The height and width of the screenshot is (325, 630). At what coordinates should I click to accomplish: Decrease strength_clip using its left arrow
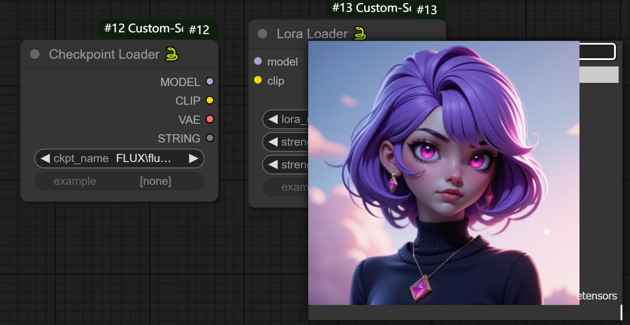[273, 164]
